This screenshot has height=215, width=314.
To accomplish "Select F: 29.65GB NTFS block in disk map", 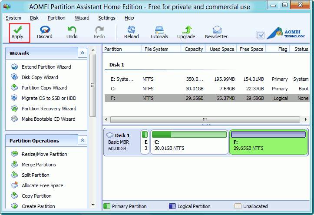I will [x=268, y=142].
